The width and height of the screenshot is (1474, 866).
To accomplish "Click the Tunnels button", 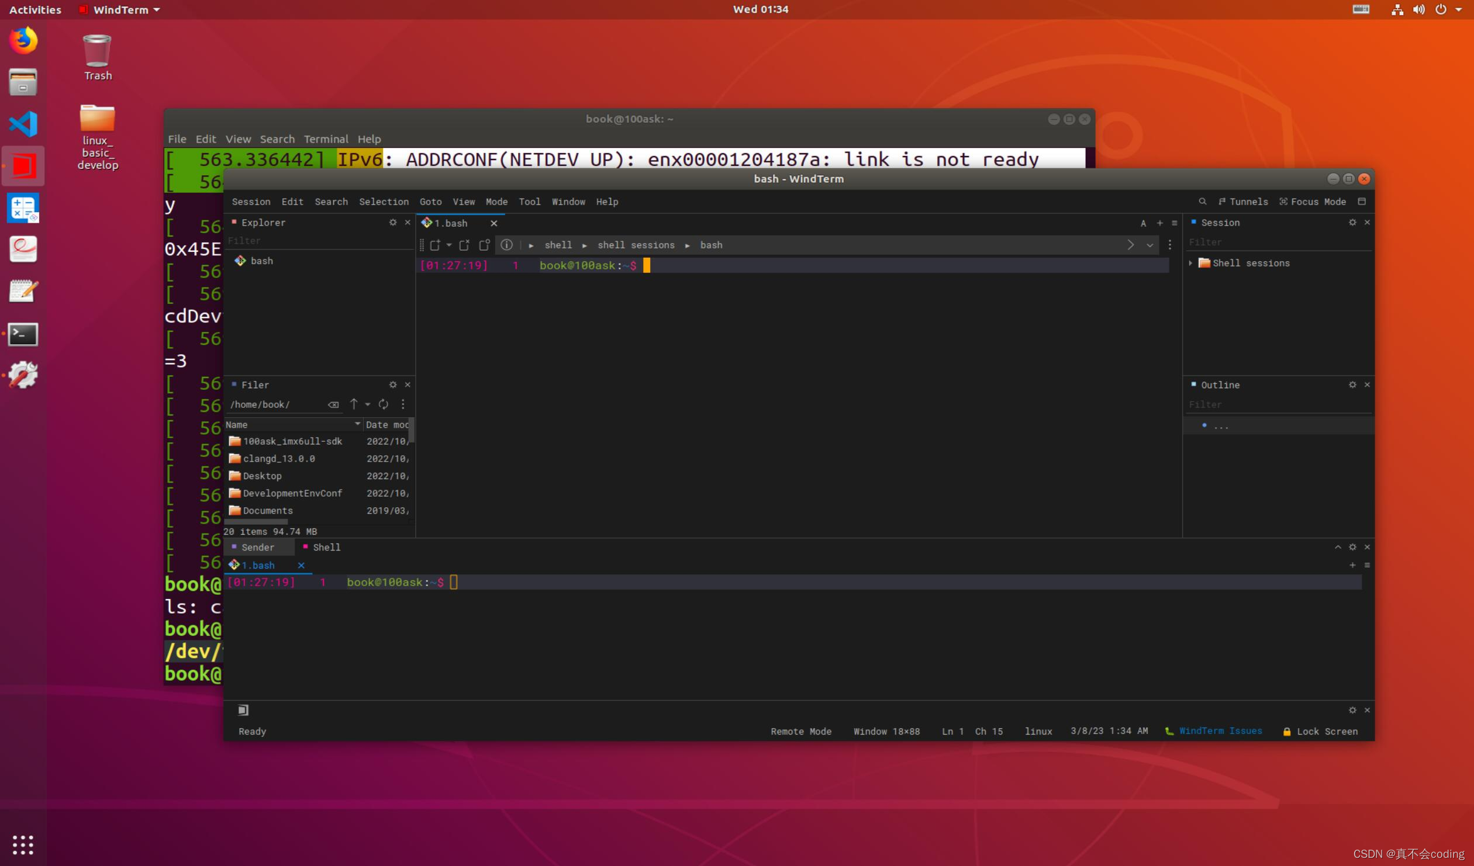I will click(1243, 201).
